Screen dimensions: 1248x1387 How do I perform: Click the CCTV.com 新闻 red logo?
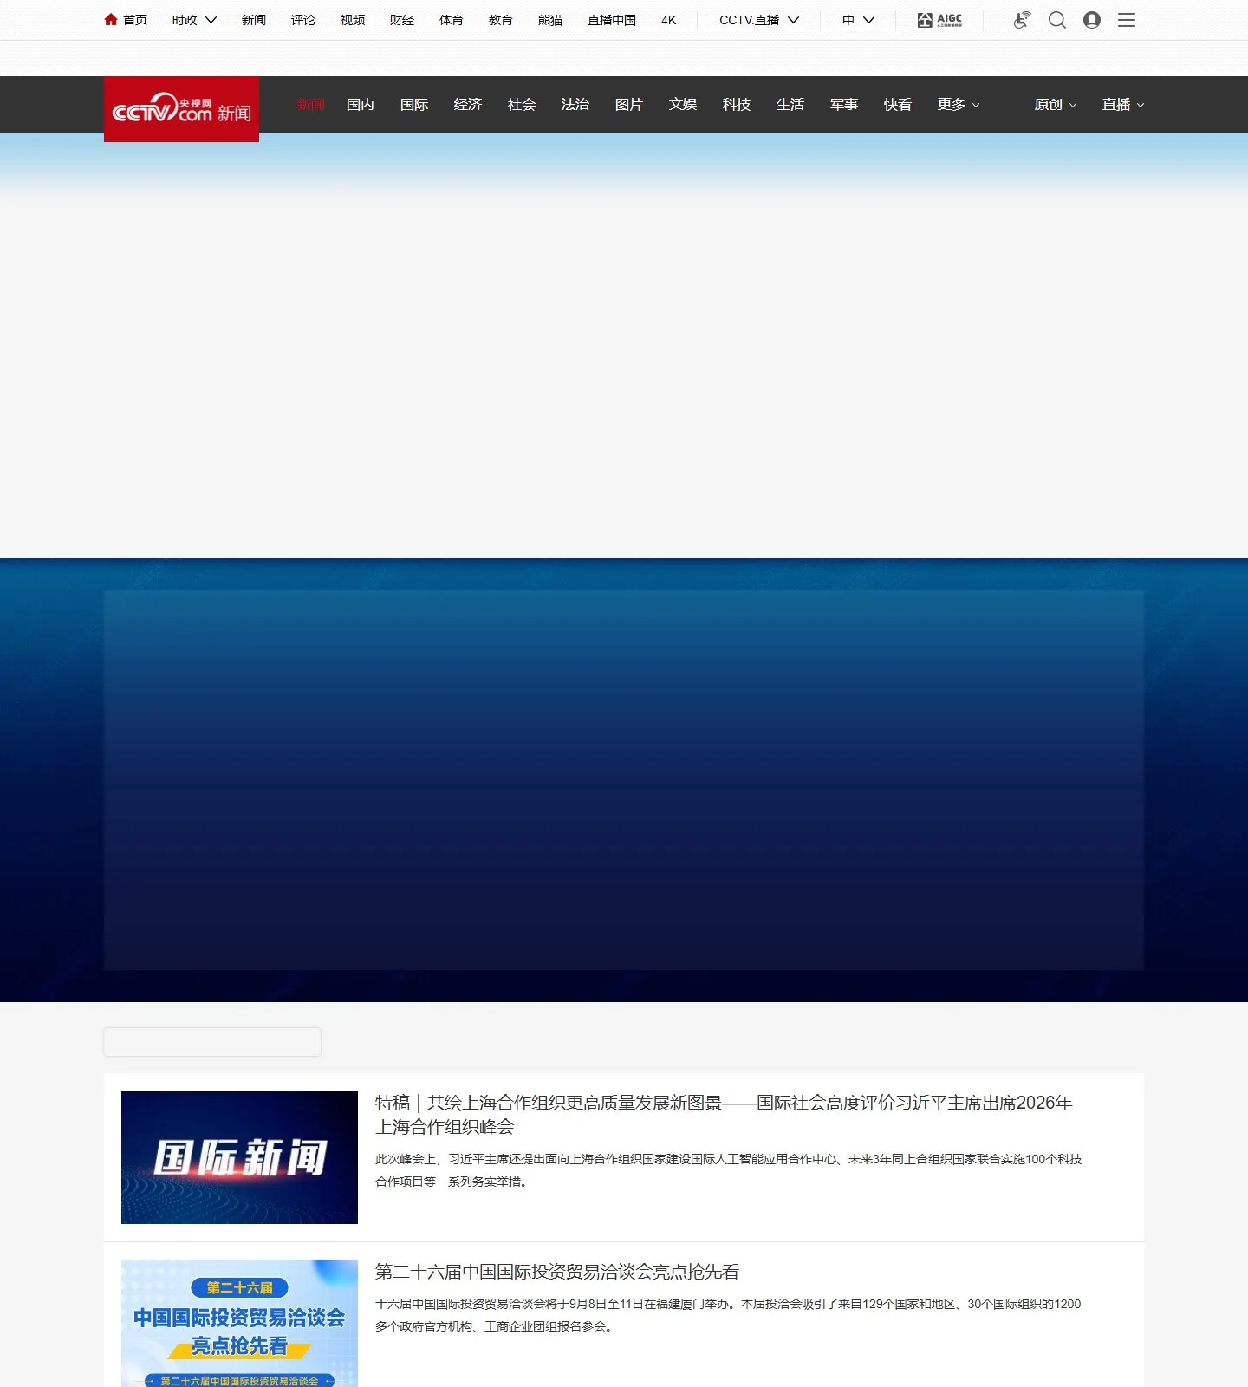(x=181, y=109)
